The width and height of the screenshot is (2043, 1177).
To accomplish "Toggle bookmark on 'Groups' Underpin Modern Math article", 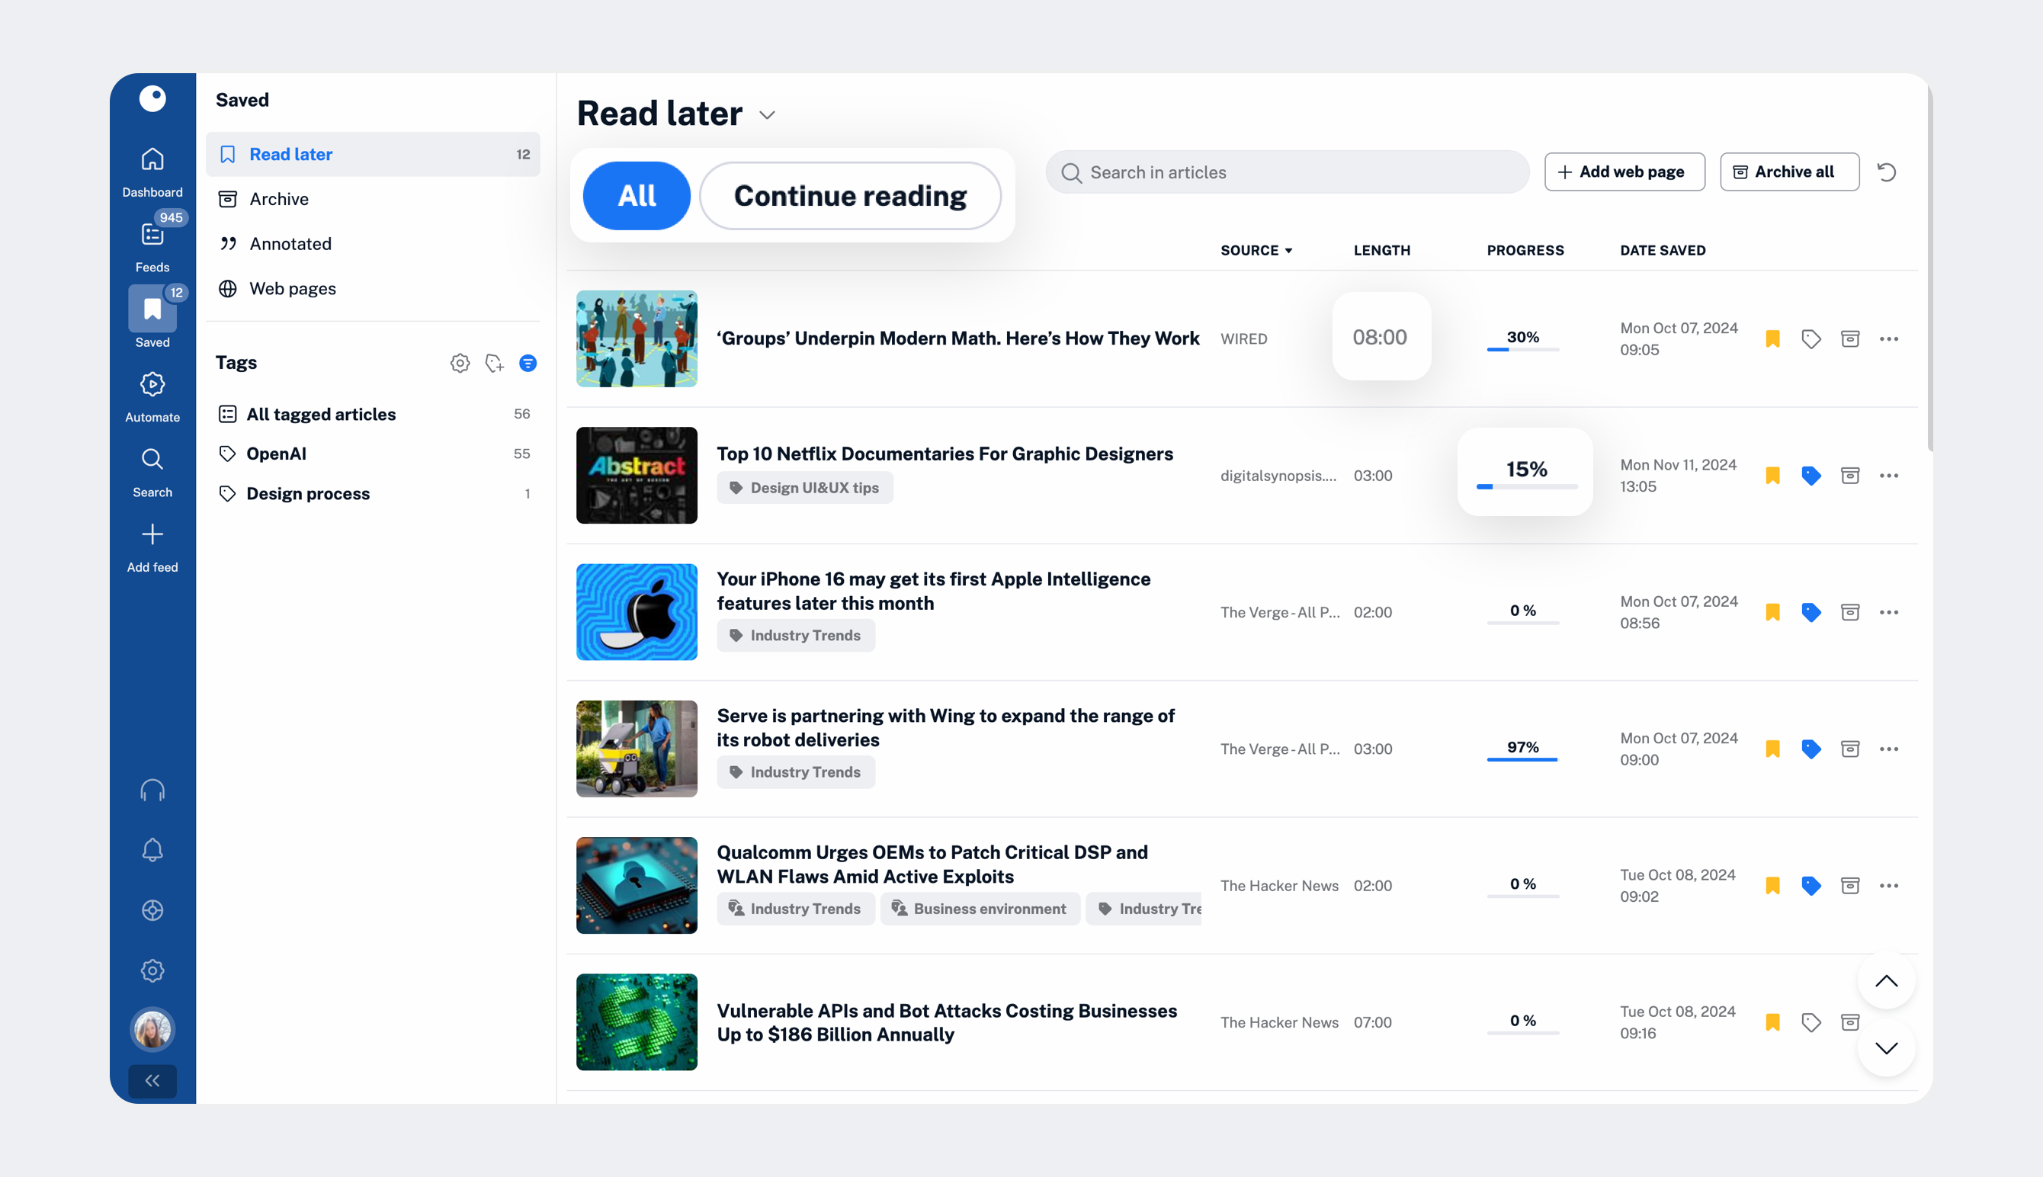I will pos(1772,338).
